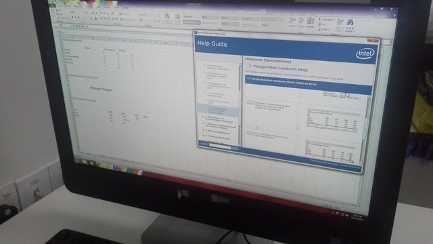Image resolution: width=433 pixels, height=244 pixels.
Task: Switch to the Home ribbon tab
Action: point(60,6)
